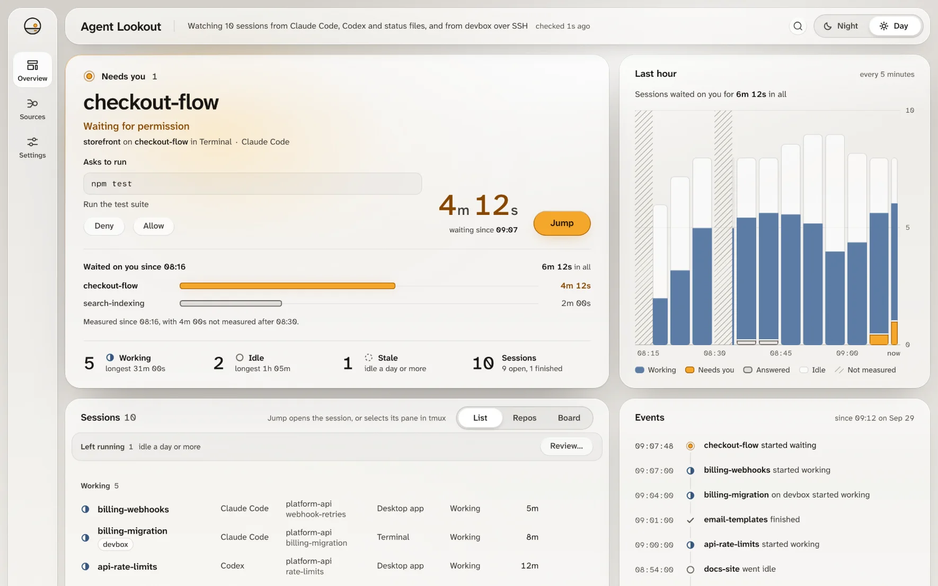This screenshot has width=938, height=586.
Task: Open the api-rate-limits session row name
Action: [127, 566]
